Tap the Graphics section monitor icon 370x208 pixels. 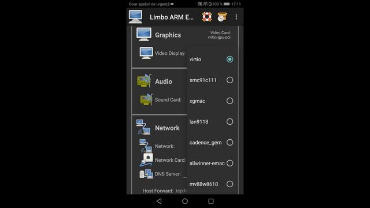tap(144, 35)
